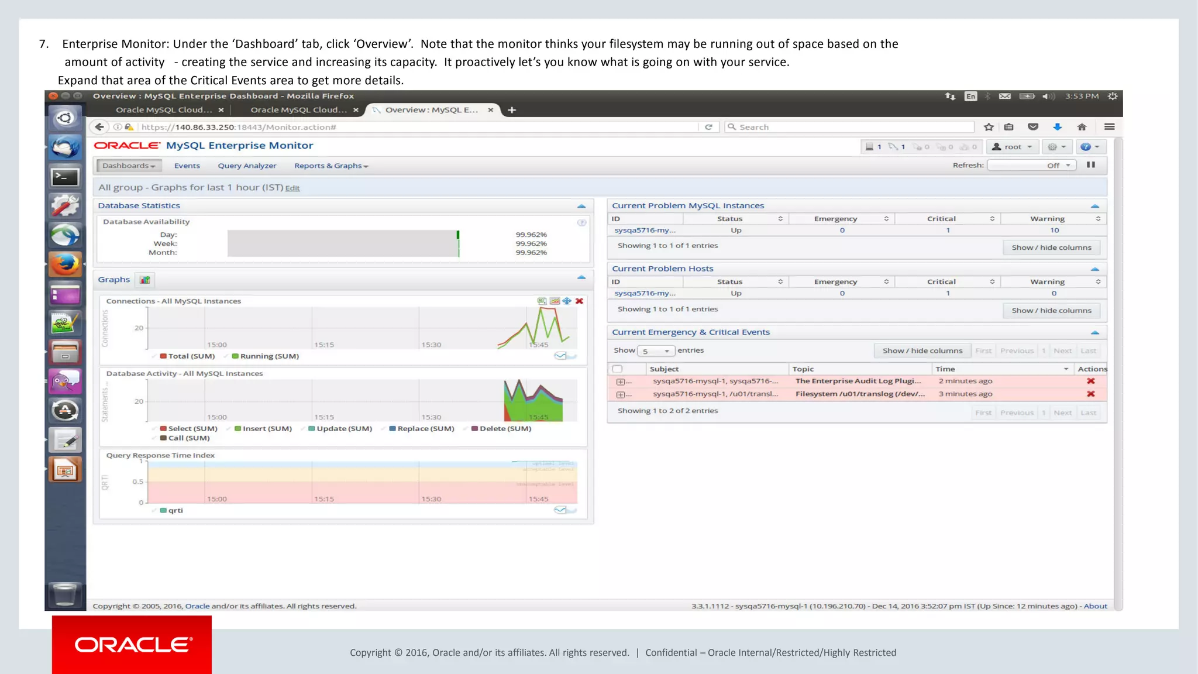Open the sysqa5716-my... link in MySQL Instances
This screenshot has width=1198, height=674.
point(645,231)
